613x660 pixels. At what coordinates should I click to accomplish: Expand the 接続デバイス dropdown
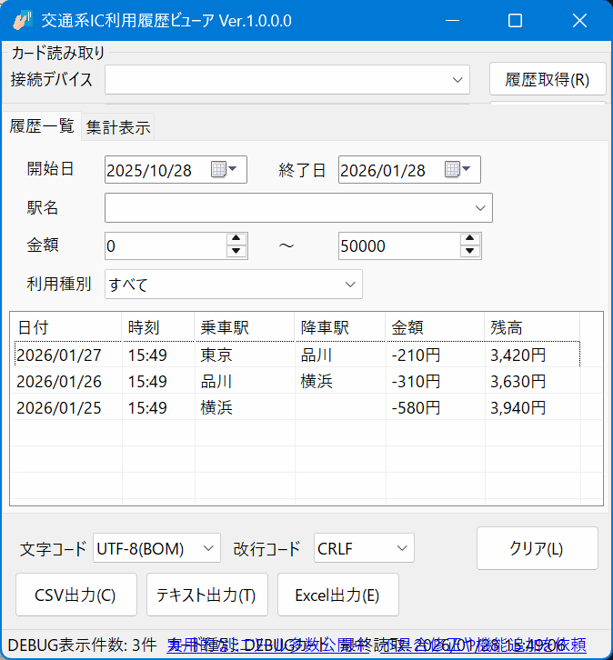[457, 80]
